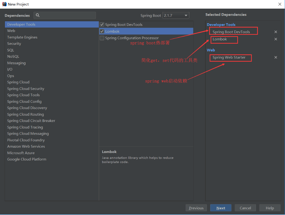
Task: Select the Spring Cloud Security category
Action: point(52,89)
